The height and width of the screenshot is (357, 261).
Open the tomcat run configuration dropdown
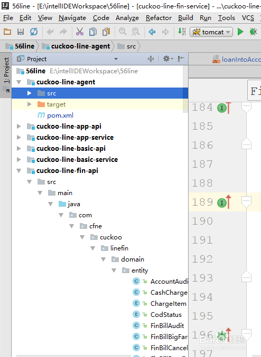[x=211, y=32]
